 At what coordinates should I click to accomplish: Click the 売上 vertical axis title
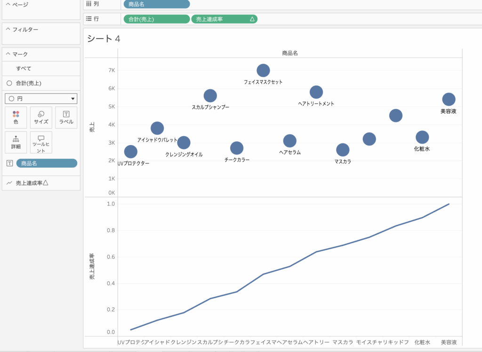point(92,127)
